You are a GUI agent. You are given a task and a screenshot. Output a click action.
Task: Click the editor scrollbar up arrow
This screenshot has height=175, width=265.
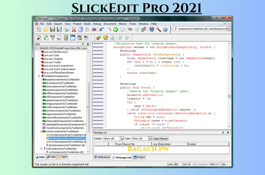(229, 44)
